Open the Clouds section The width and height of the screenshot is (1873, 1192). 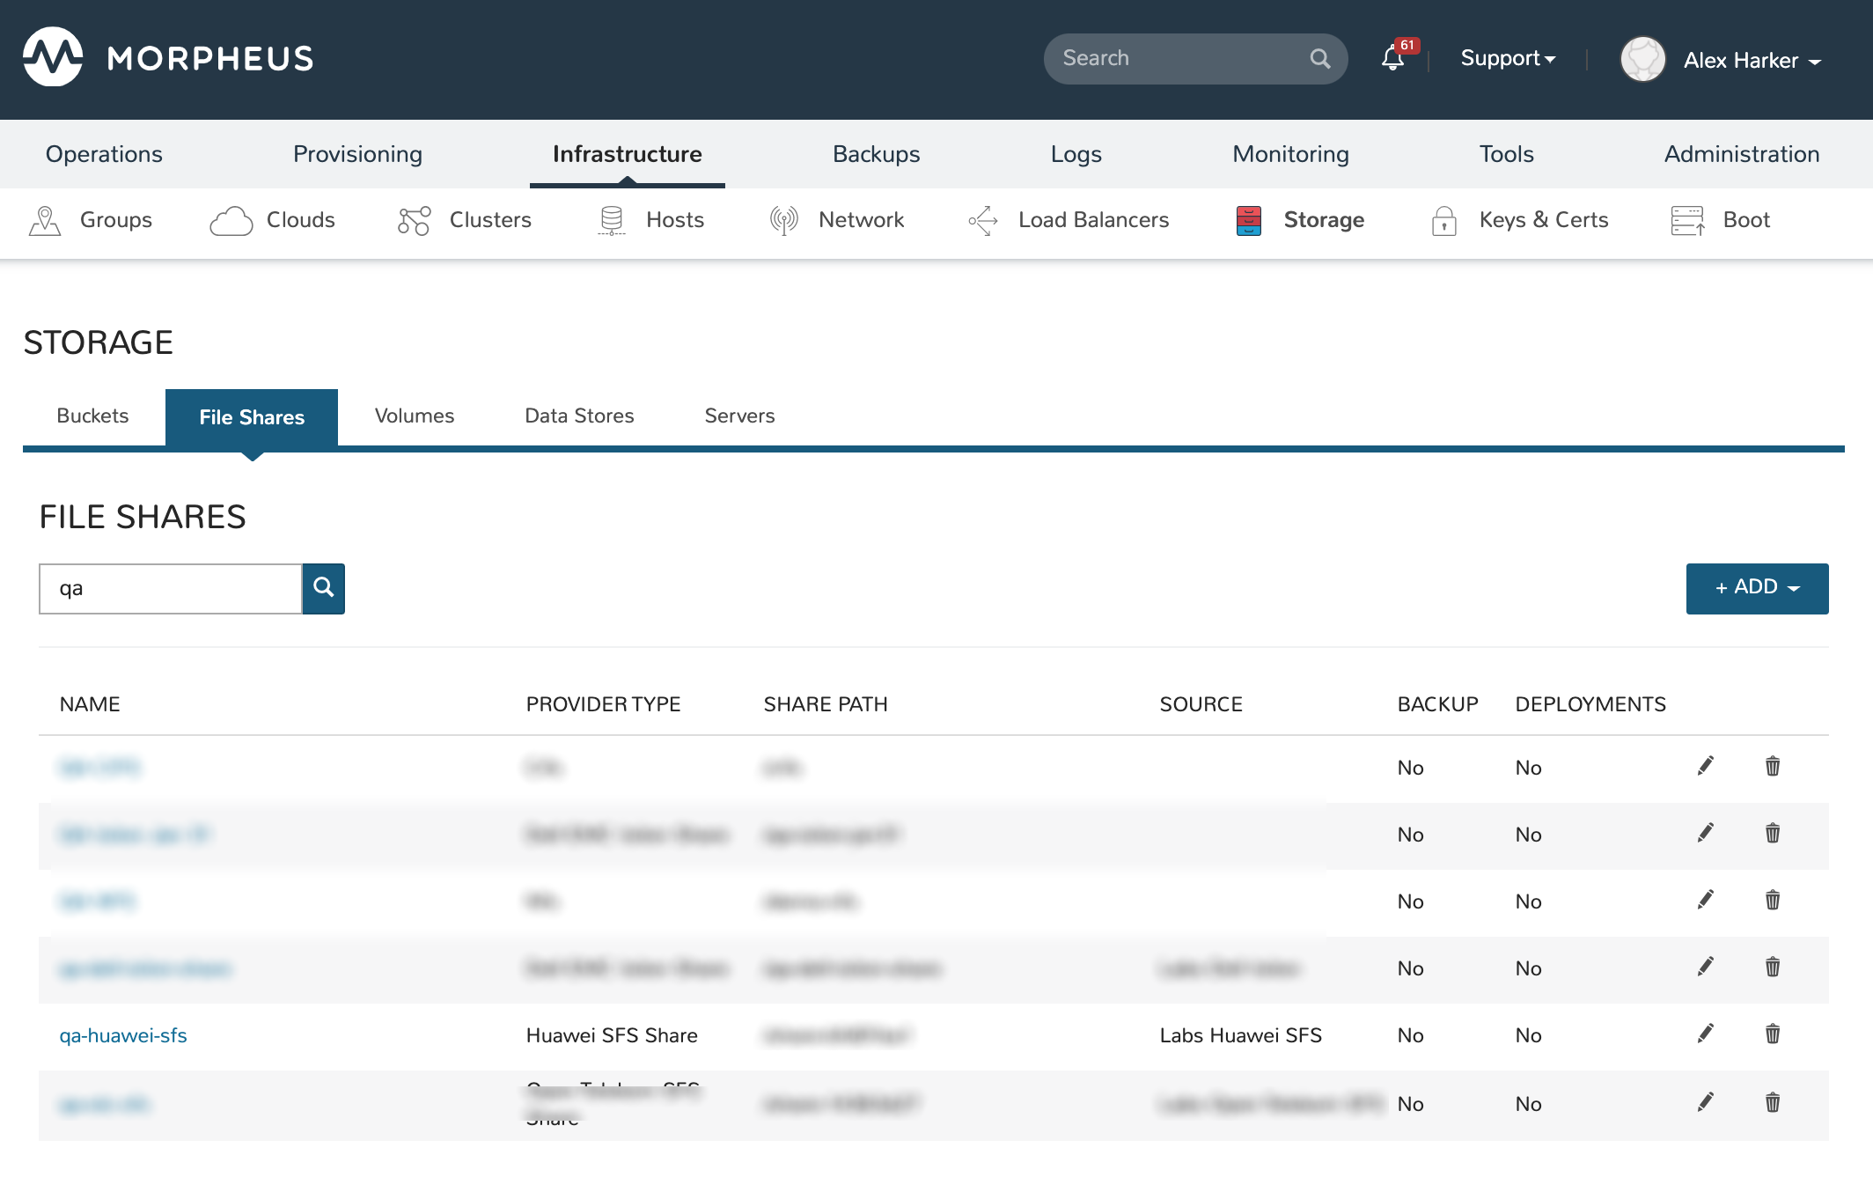pos(273,220)
